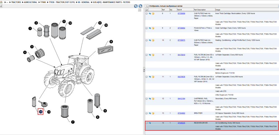The image size is (279, 135).
Task: Click the blue arrow icon for part 87726699
Action: pyautogui.click(x=150, y=13)
